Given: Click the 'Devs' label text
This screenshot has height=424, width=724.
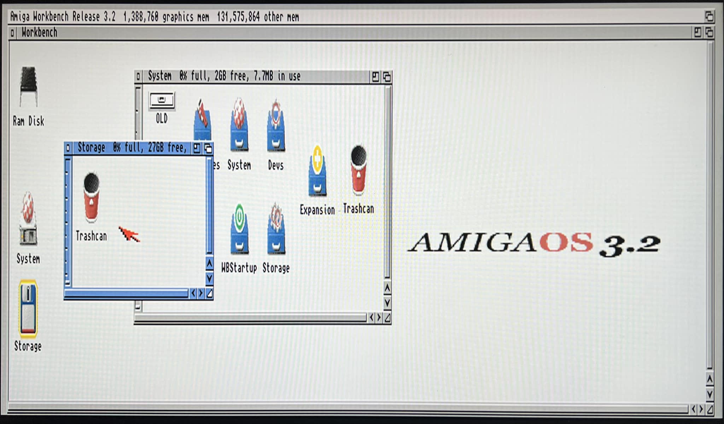Looking at the screenshot, I should [276, 165].
